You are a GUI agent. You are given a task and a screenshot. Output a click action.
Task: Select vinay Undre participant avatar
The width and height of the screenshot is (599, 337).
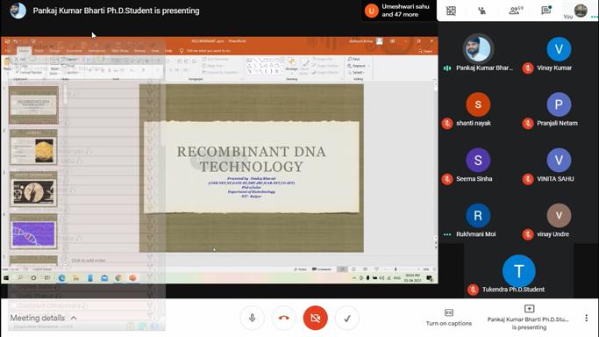tap(559, 216)
